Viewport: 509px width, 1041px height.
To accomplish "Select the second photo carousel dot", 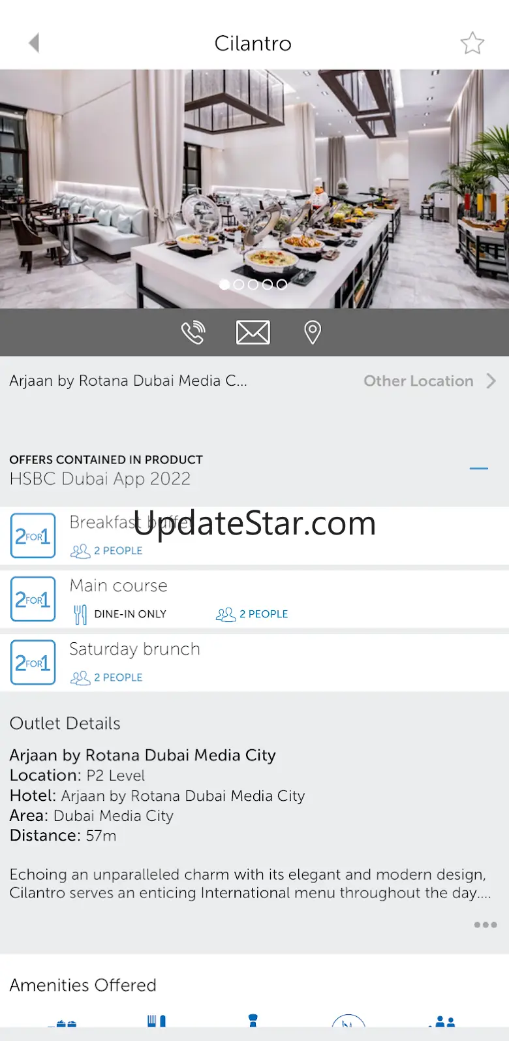I will point(239,285).
